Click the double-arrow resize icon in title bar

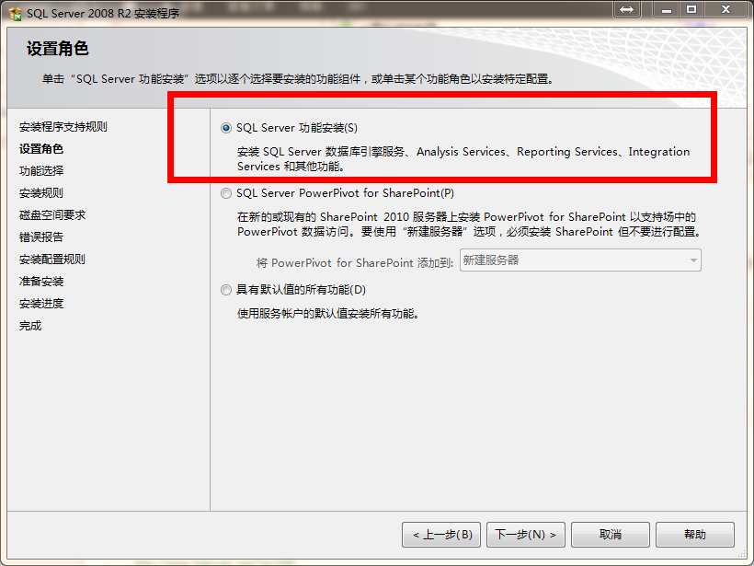click(x=626, y=9)
